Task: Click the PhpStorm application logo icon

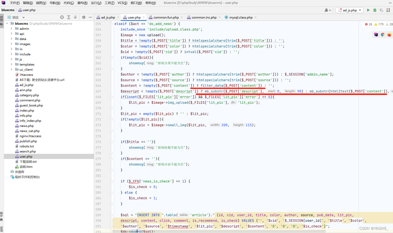Action: 4,3
